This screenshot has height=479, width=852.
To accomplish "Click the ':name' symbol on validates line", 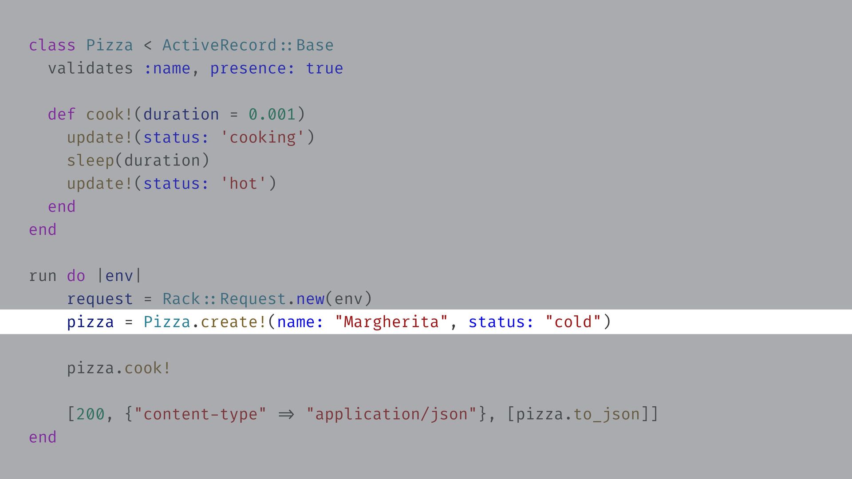I will pyautogui.click(x=167, y=68).
